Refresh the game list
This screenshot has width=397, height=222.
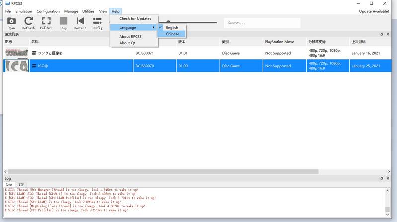click(x=28, y=23)
